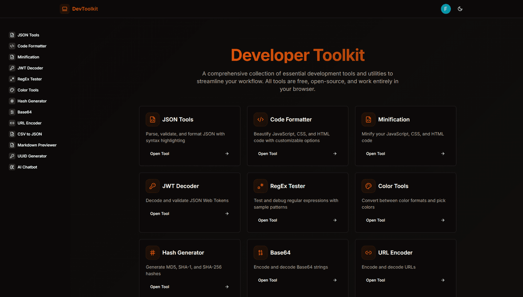Click the Base64 card icon
Image resolution: width=523 pixels, height=297 pixels.
pyautogui.click(x=261, y=252)
